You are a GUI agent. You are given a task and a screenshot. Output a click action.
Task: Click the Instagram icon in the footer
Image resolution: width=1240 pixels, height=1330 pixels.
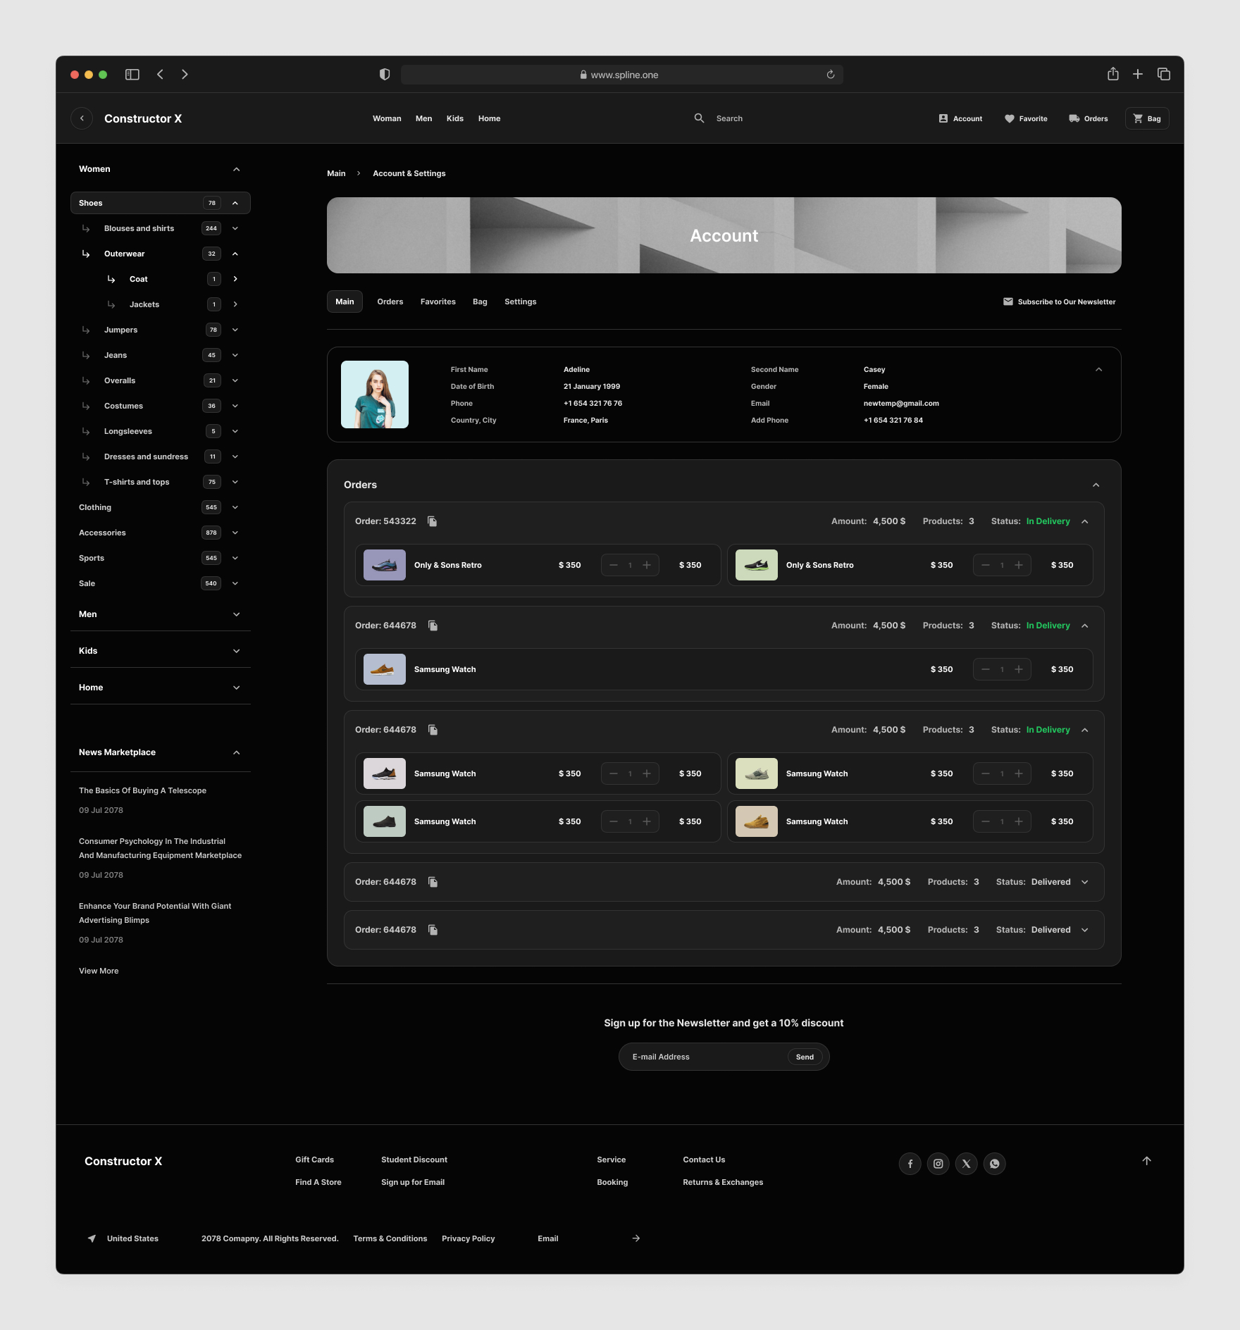(x=938, y=1164)
